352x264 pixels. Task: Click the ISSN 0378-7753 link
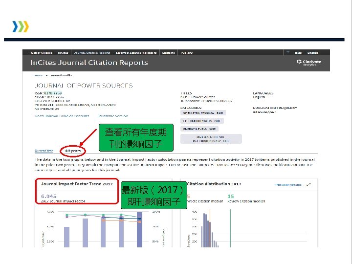pos(53,93)
